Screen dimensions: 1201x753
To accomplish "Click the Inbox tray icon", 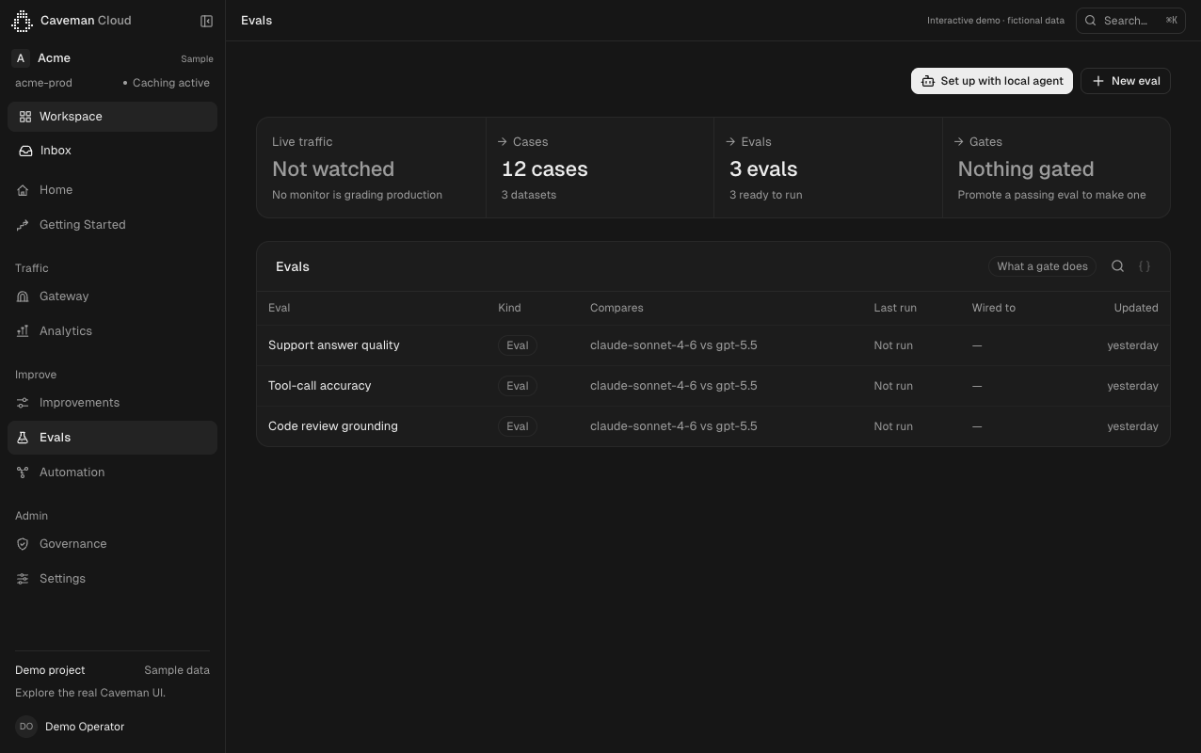I will (x=25, y=151).
